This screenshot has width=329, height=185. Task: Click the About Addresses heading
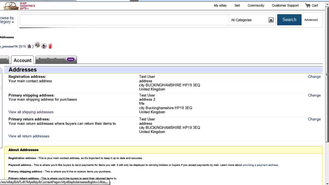pyautogui.click(x=23, y=150)
